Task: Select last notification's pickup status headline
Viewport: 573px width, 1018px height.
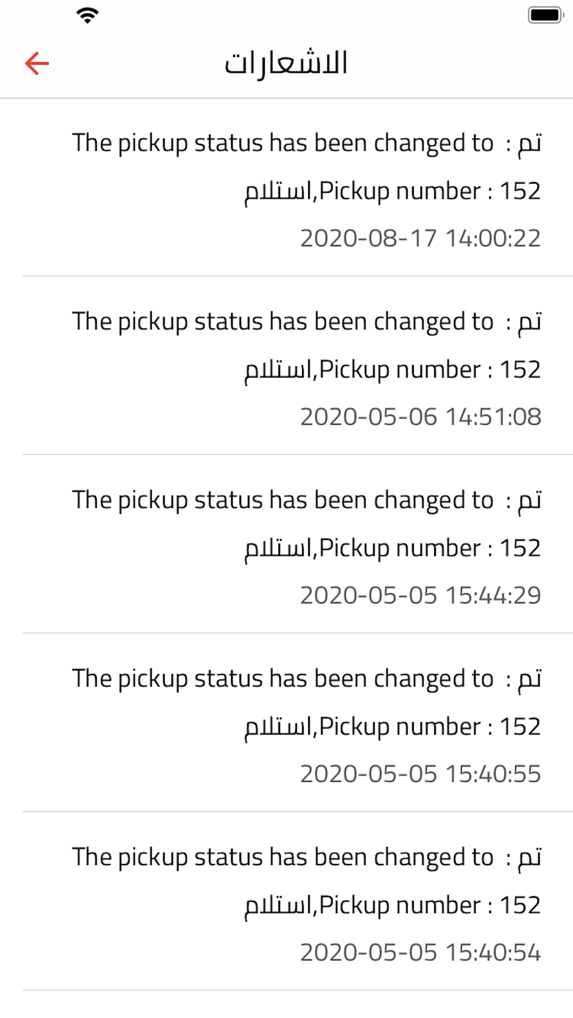Action: (307, 858)
